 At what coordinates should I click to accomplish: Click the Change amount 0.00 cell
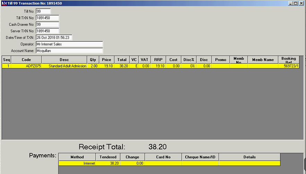[132, 163]
